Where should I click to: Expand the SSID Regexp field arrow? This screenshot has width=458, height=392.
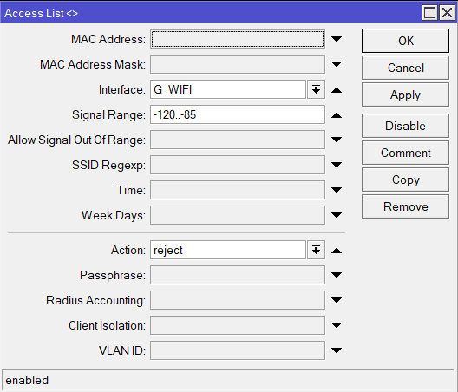tap(337, 165)
